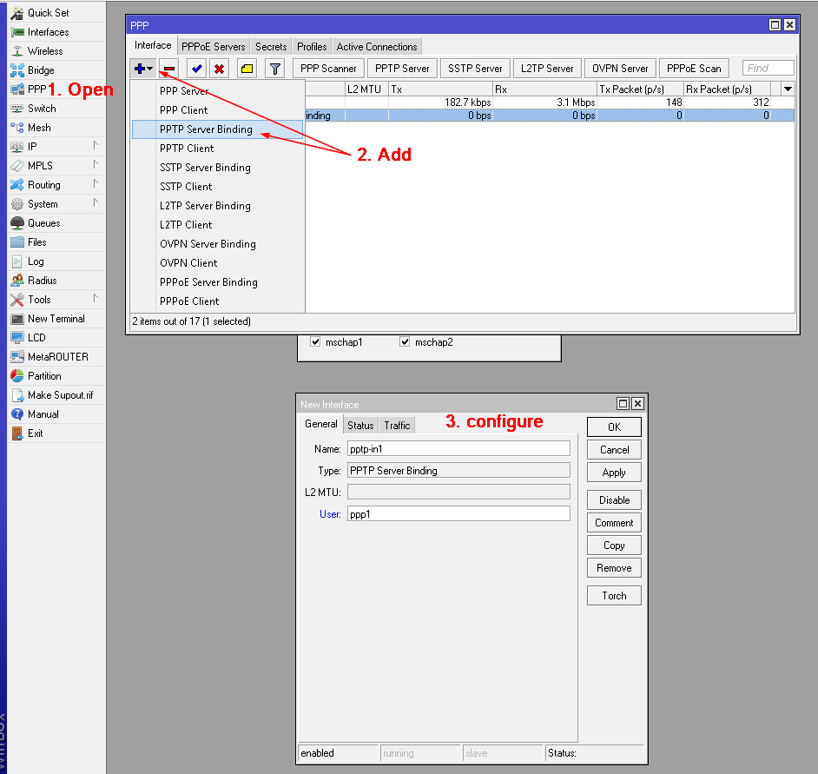Open the Bridge section
The image size is (818, 774).
[x=56, y=70]
